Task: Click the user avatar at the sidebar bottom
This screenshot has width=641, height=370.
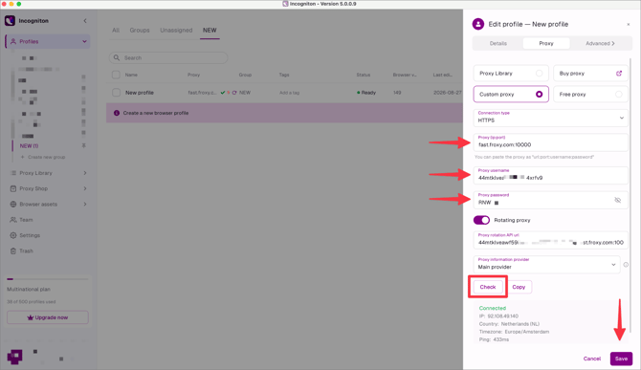Action: [14, 357]
